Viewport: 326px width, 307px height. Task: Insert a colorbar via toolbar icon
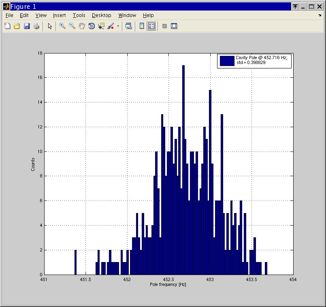pos(142,26)
